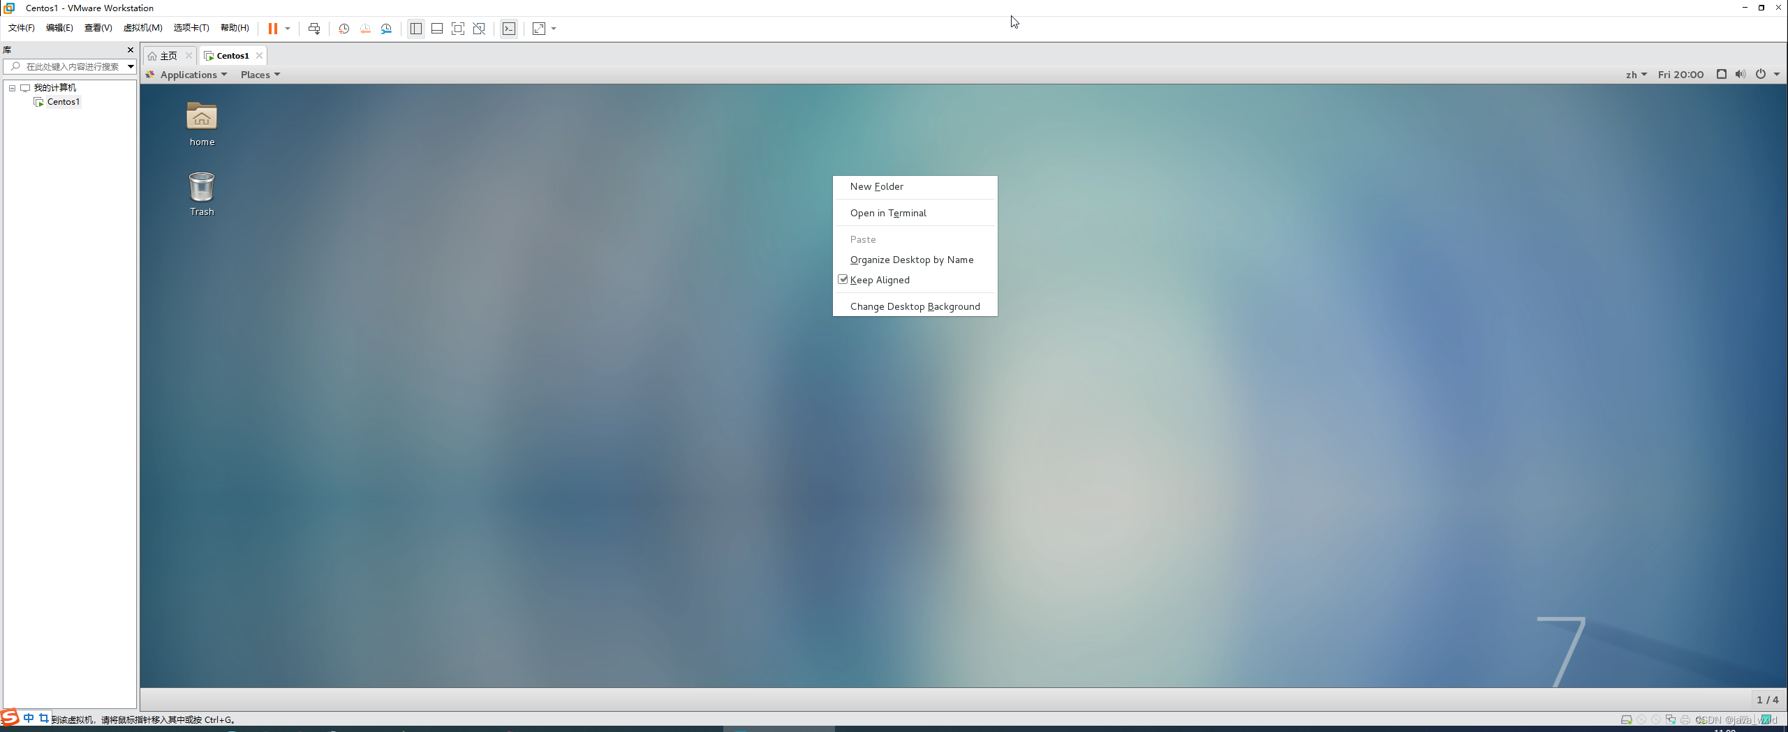The height and width of the screenshot is (732, 1788).
Task: Close the Centos1 tab
Action: 259,56
